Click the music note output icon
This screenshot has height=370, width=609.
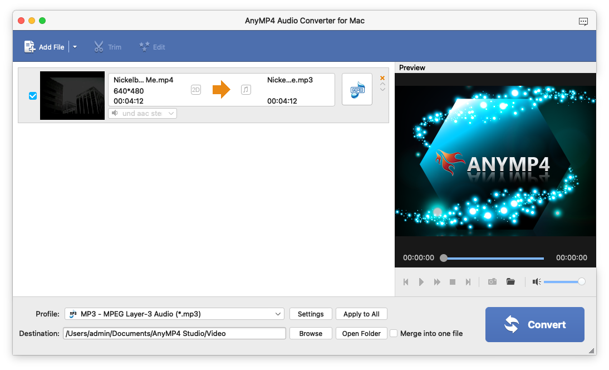tap(246, 90)
